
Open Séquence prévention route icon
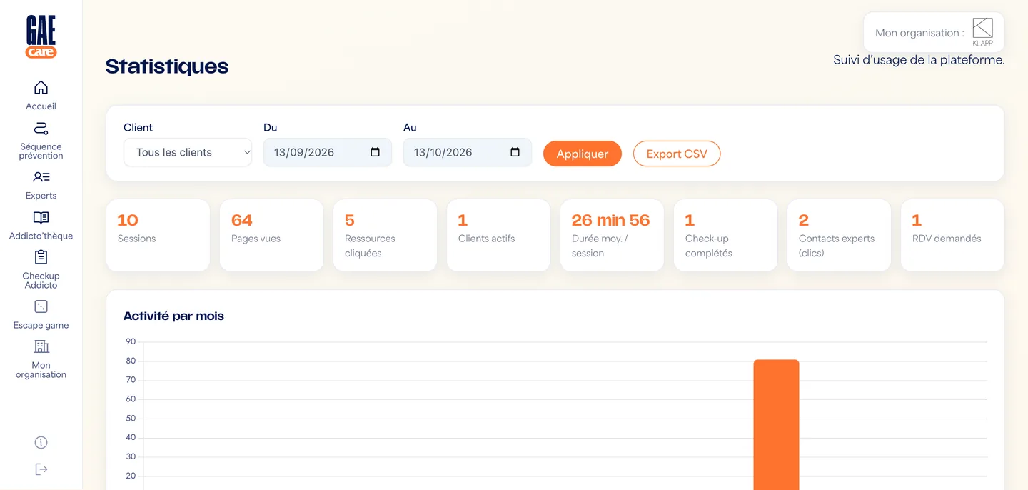41,129
